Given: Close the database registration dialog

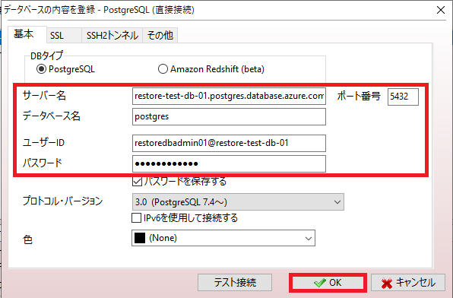Looking at the screenshot, I should click(x=441, y=10).
